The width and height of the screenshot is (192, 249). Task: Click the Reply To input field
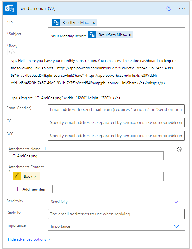[116, 214]
